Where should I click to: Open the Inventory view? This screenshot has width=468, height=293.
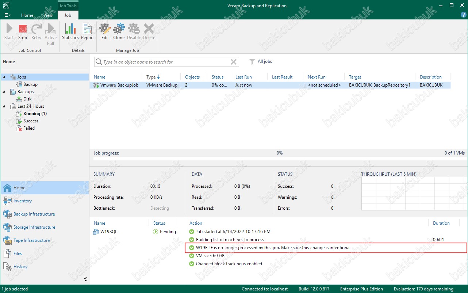click(44, 201)
